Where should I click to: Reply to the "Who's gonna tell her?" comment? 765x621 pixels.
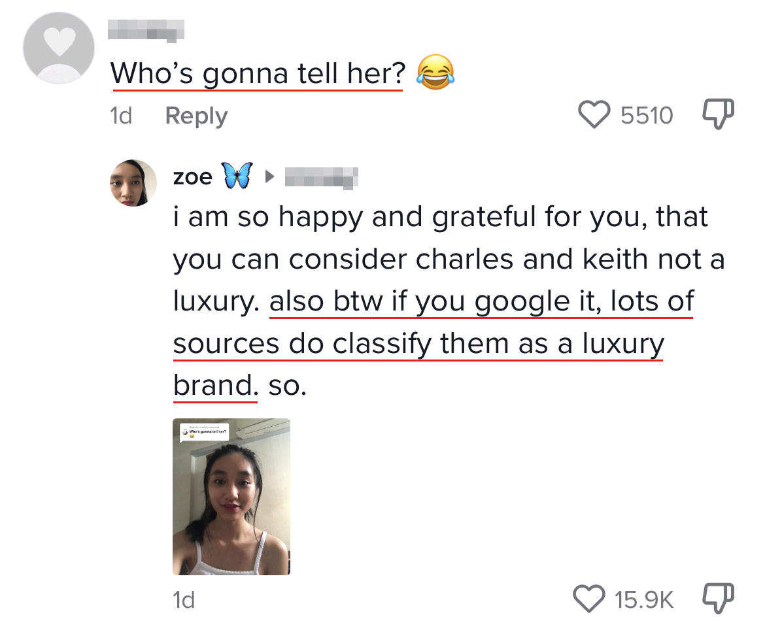click(196, 116)
